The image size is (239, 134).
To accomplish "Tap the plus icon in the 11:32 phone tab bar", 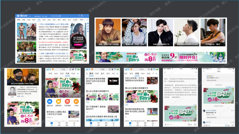I will click(78, 74).
